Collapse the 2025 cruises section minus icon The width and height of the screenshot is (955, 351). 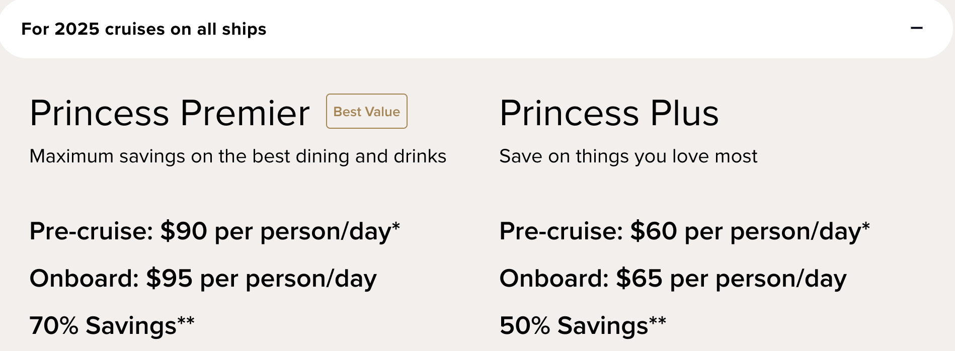[916, 29]
